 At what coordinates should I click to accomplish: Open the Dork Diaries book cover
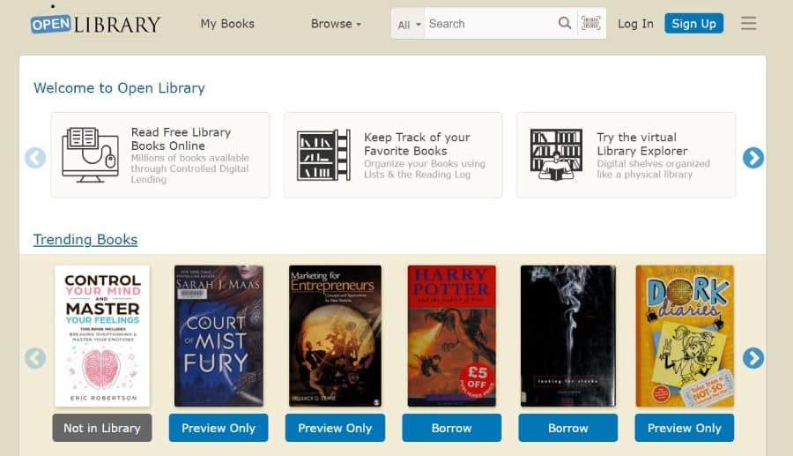coord(685,336)
